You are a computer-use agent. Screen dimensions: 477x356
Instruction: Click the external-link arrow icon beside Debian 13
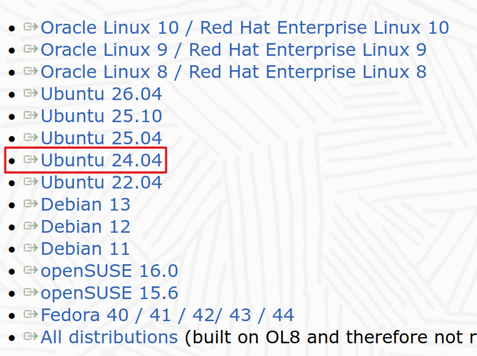tap(31, 203)
